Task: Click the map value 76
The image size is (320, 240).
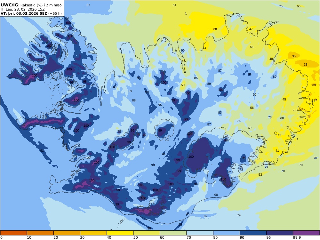Action: point(239,121)
